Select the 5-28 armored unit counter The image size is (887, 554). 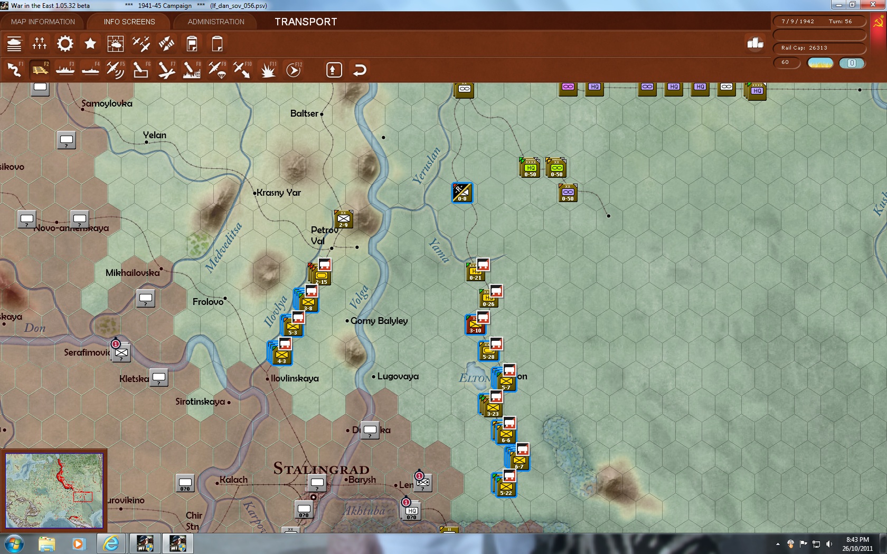click(x=489, y=350)
